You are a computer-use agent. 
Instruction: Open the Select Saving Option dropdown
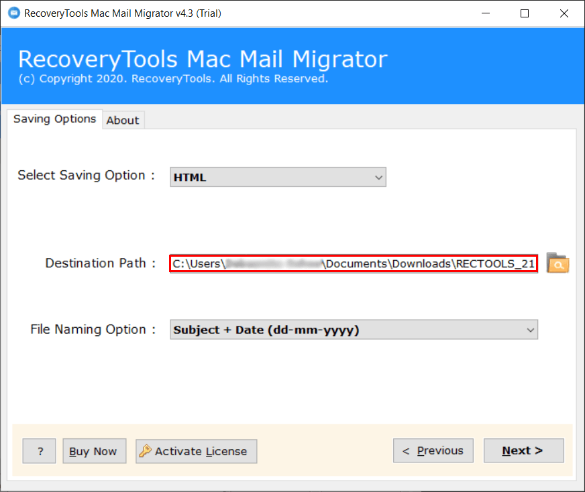[278, 177]
